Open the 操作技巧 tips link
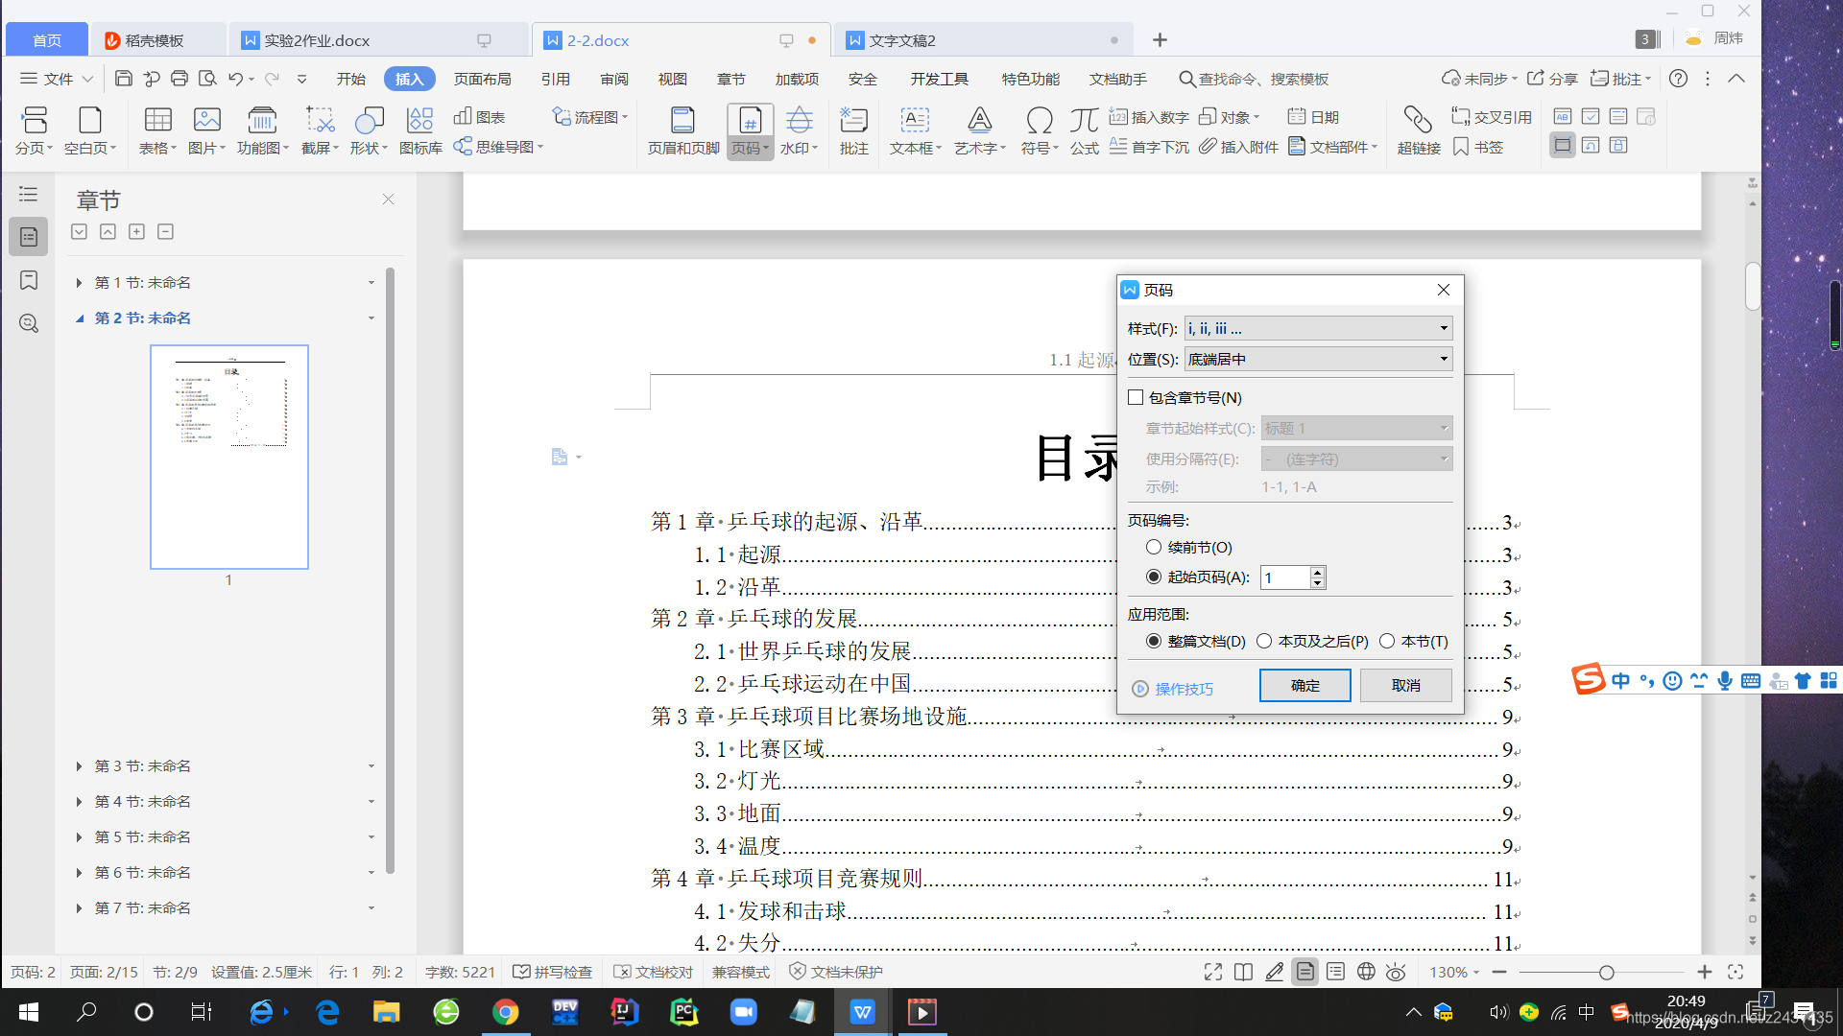The image size is (1843, 1036). (x=1173, y=689)
